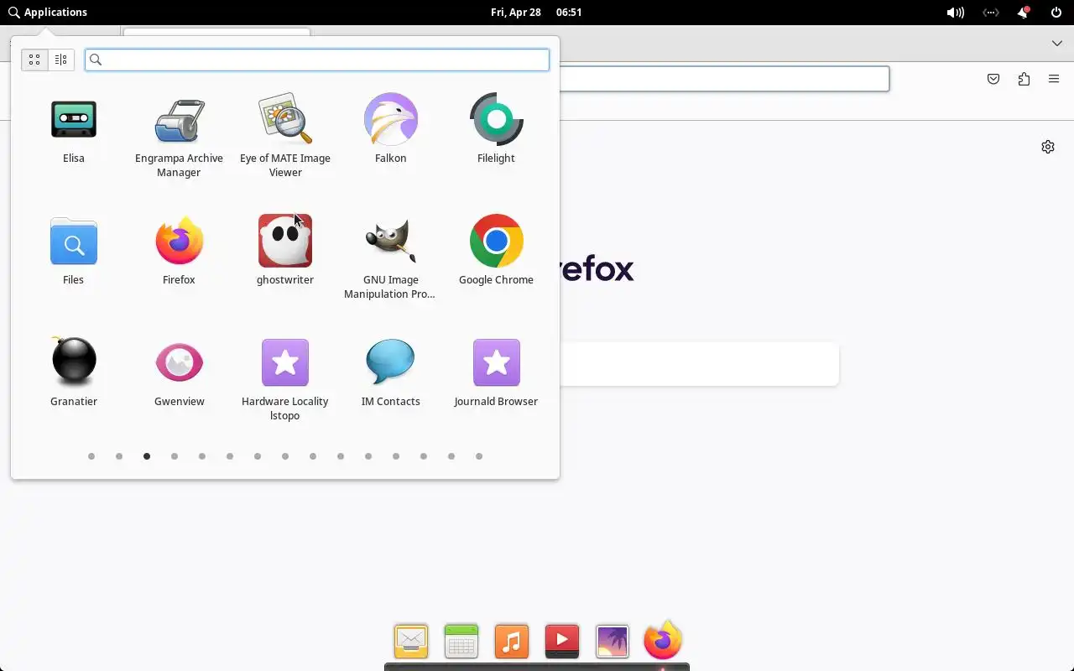Open the Firefox hamburger menu
1074x671 pixels.
(x=1054, y=79)
